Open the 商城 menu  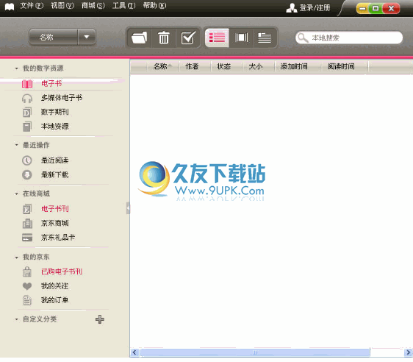pyautogui.click(x=93, y=6)
